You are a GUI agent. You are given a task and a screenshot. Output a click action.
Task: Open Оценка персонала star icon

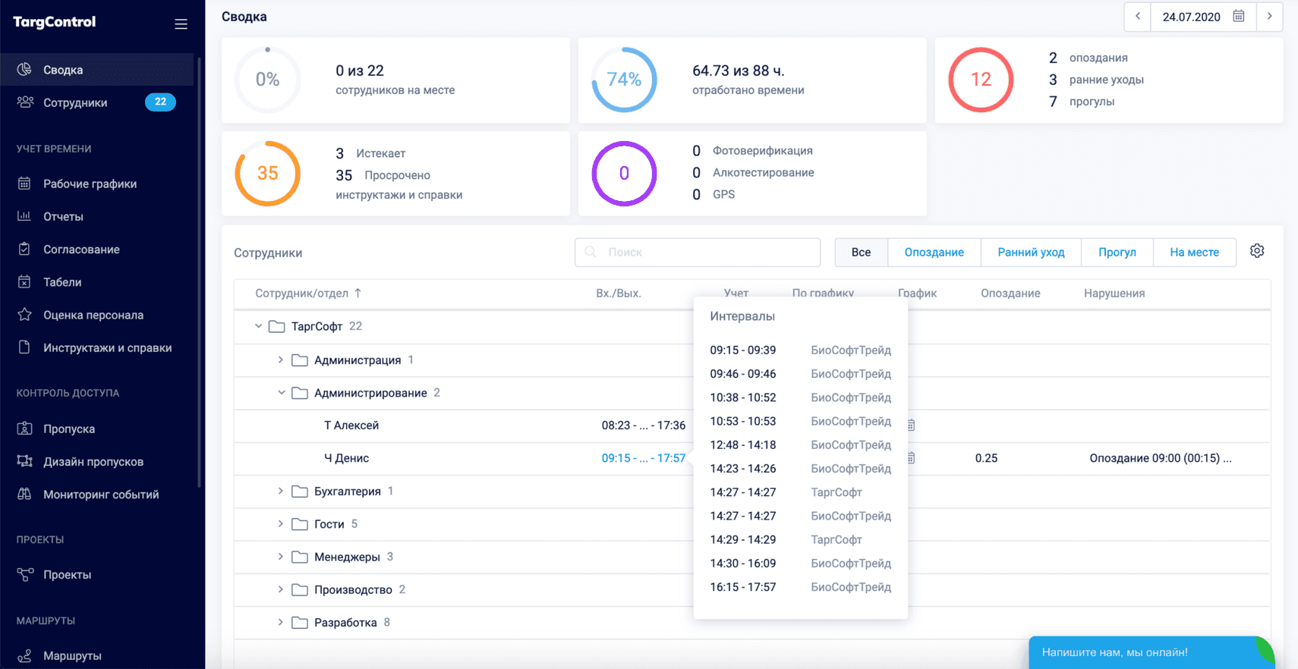pos(24,315)
